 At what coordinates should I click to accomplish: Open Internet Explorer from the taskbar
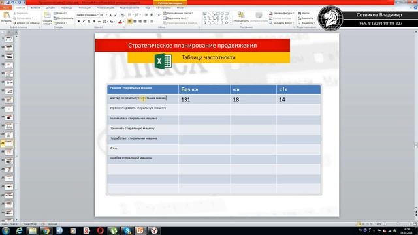pos(19,230)
